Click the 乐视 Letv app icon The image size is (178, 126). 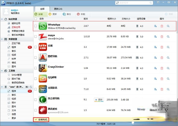click(x=43, y=47)
